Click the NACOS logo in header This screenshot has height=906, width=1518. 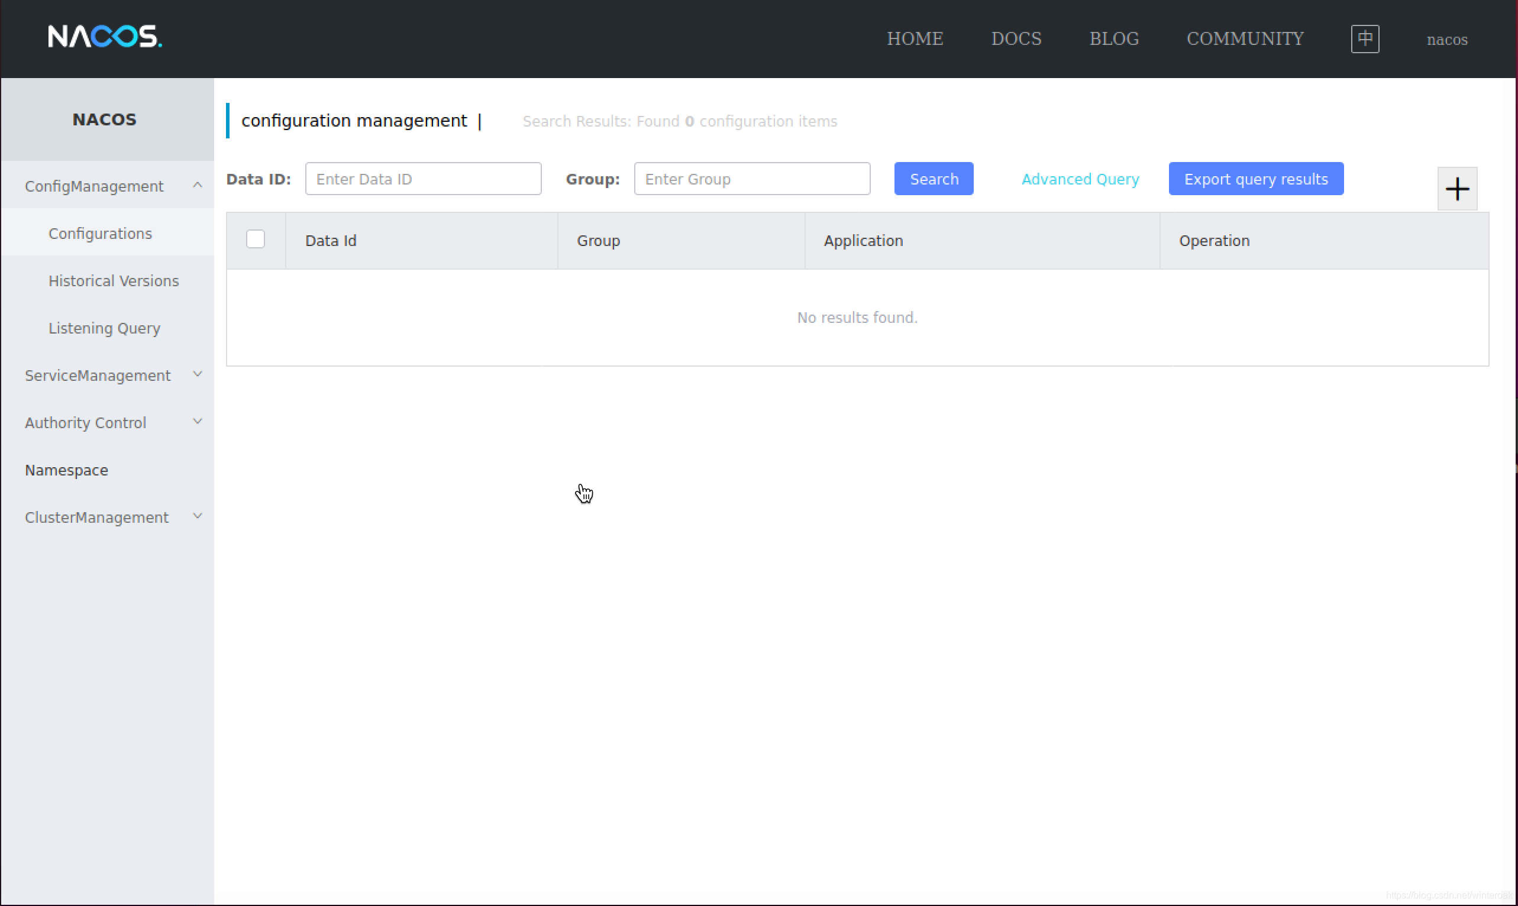coord(105,37)
